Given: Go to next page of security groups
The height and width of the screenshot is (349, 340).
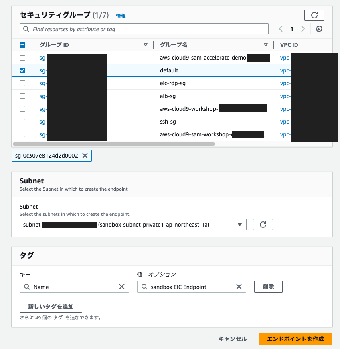Looking at the screenshot, I should coord(303,29).
